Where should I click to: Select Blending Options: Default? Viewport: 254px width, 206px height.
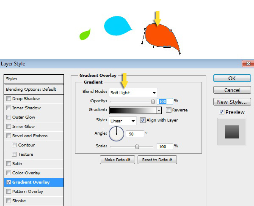[x=31, y=89]
